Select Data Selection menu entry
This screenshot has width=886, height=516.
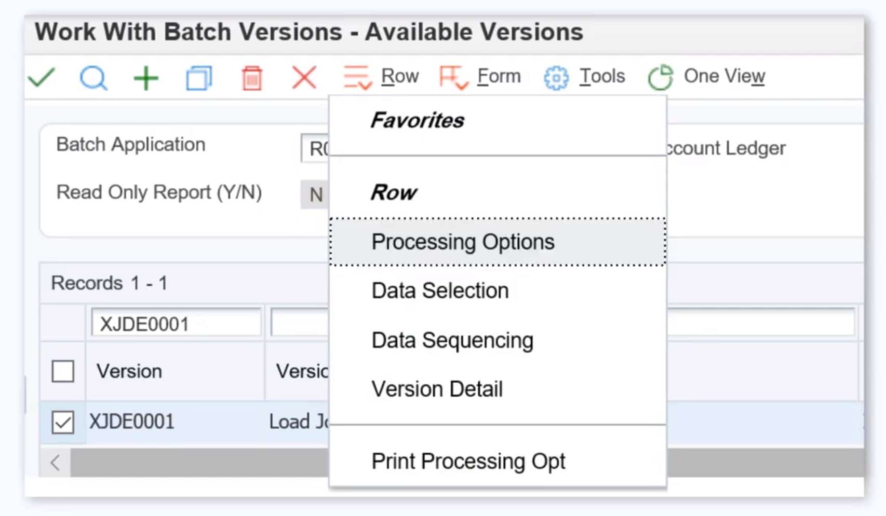pos(440,291)
